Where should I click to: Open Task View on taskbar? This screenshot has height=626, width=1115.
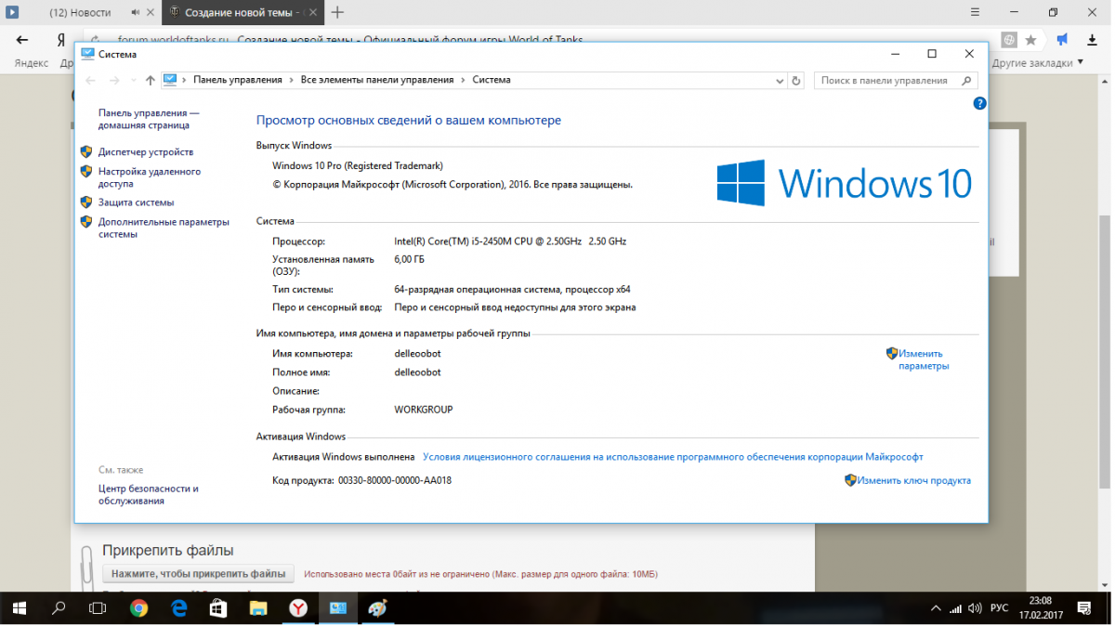pyautogui.click(x=98, y=608)
